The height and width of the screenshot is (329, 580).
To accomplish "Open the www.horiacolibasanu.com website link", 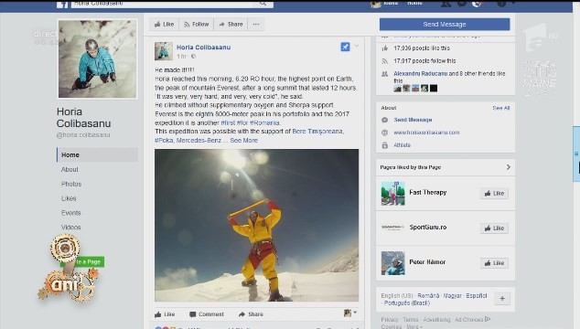I will [426, 133].
